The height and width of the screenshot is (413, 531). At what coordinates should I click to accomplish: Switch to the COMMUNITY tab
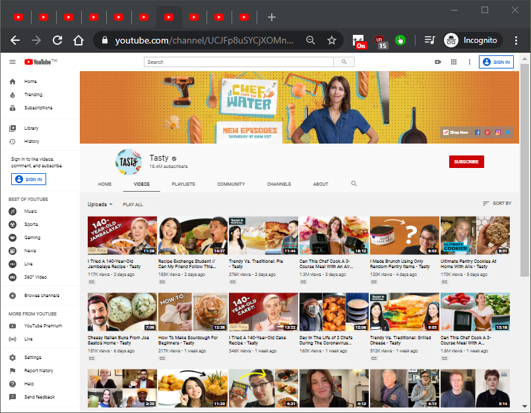click(231, 184)
